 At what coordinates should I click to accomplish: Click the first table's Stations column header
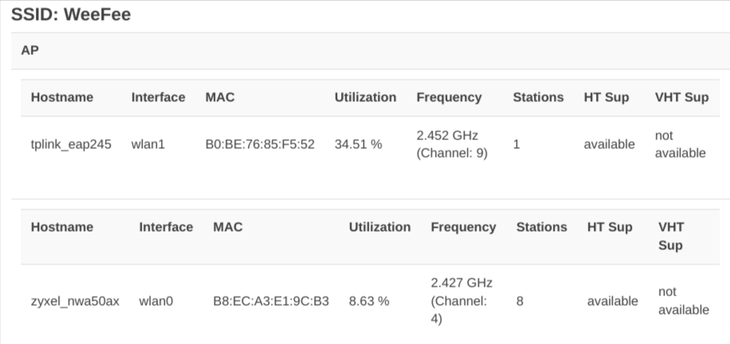pyautogui.click(x=538, y=97)
